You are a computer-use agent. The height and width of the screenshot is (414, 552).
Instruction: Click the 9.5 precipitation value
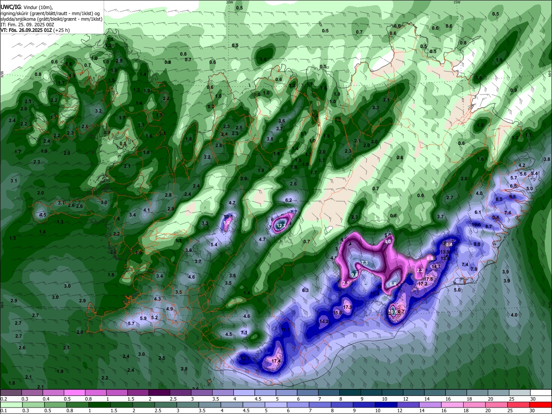(x=512, y=196)
